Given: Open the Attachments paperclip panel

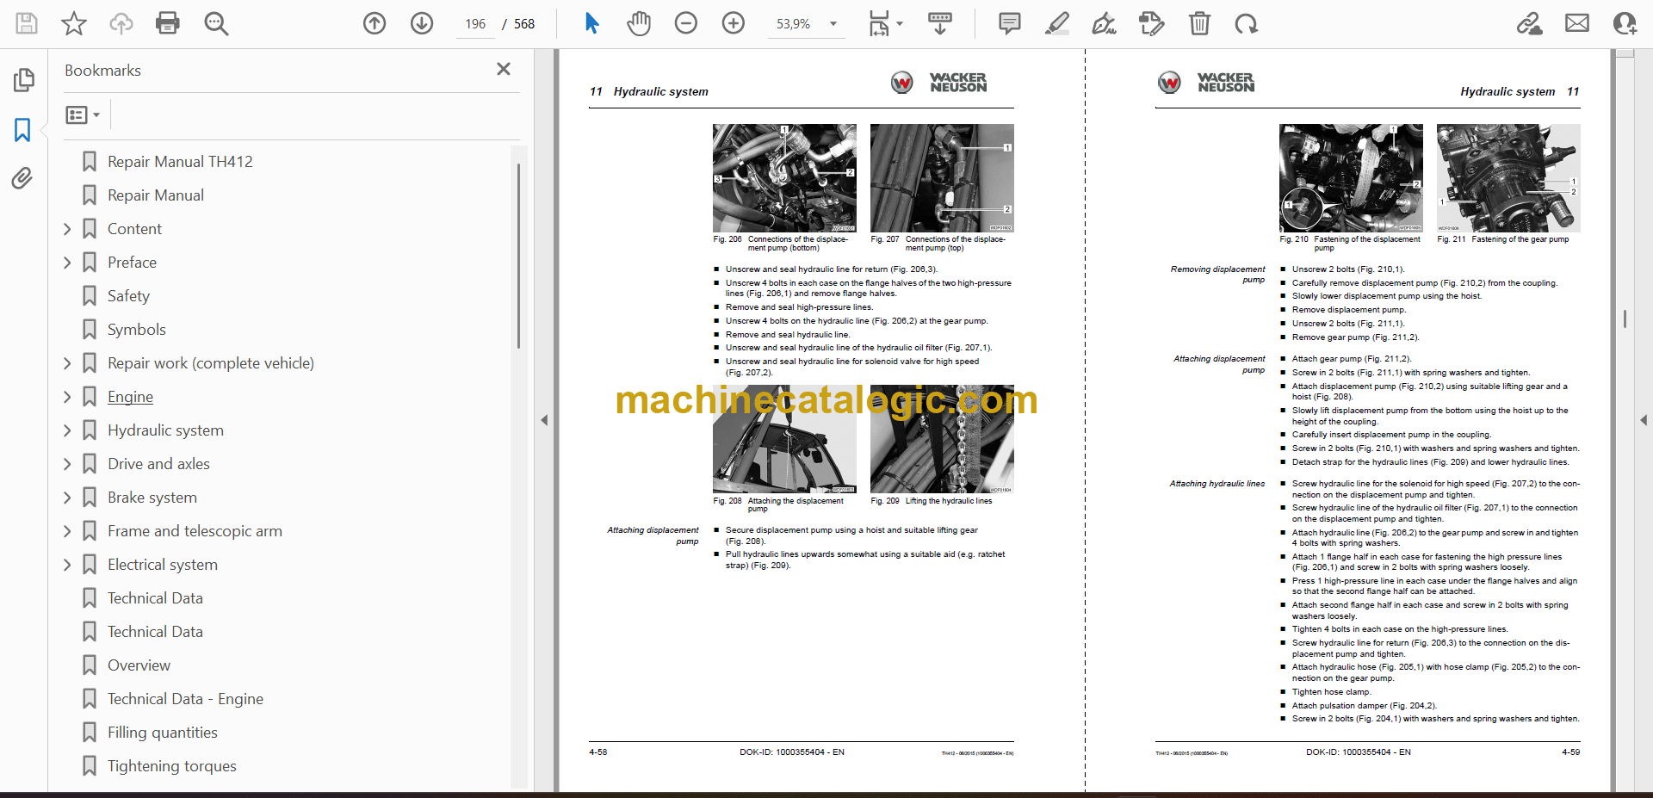Looking at the screenshot, I should [22, 178].
